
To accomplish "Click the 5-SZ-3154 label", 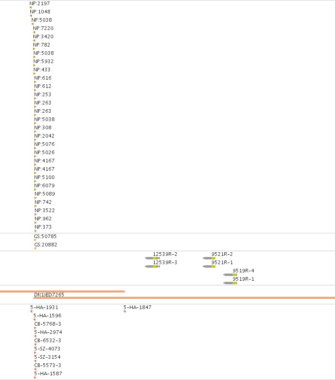I will [48, 357].
